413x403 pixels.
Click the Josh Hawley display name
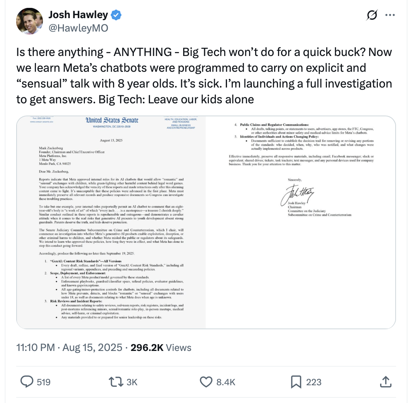pos(78,15)
